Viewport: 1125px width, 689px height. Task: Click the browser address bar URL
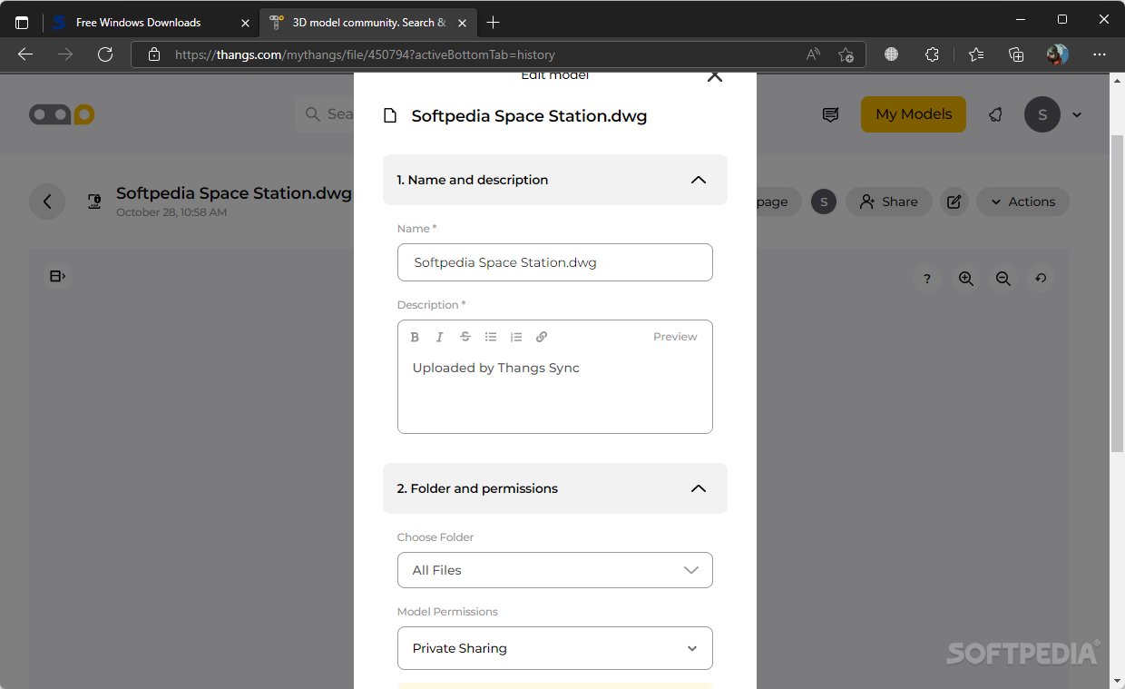pyautogui.click(x=365, y=54)
